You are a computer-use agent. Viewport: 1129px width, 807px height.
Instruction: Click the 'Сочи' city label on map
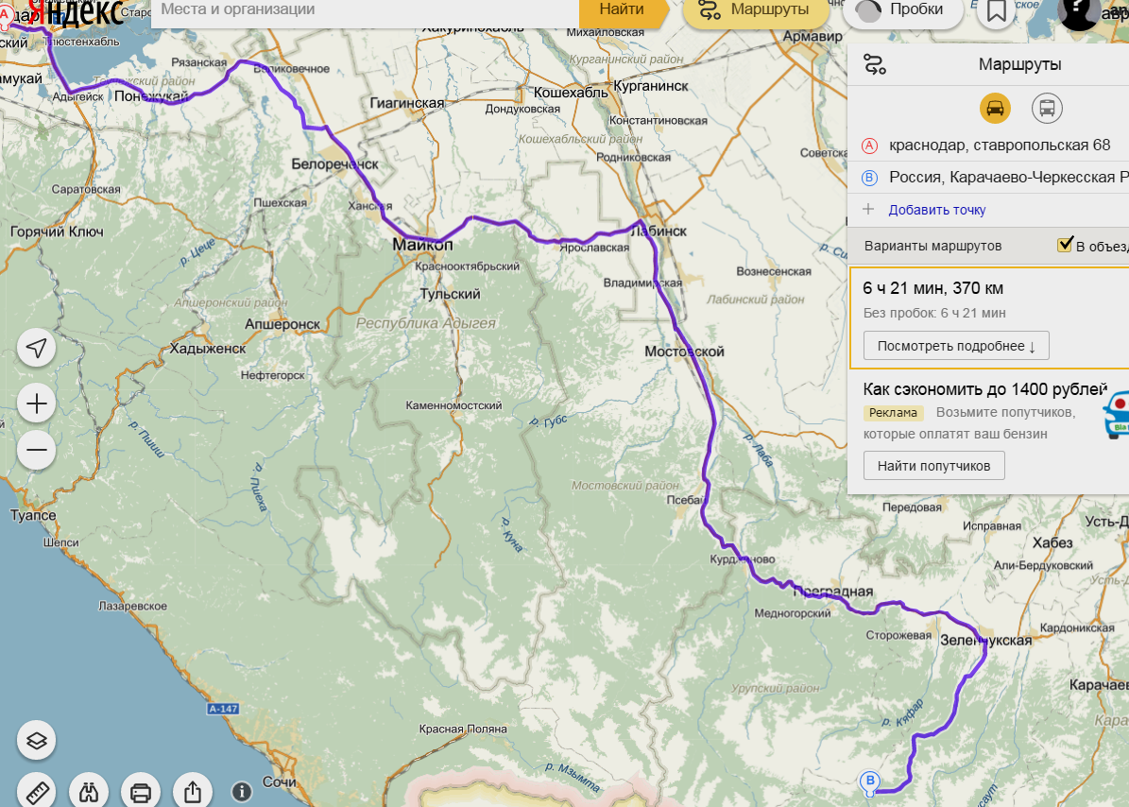[280, 781]
